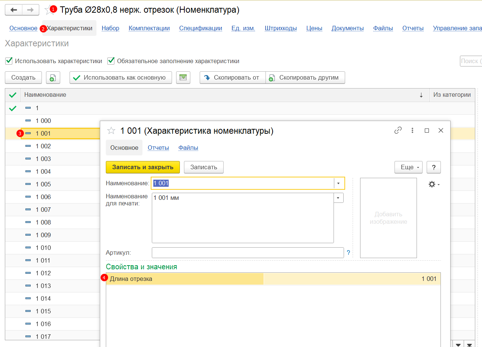Viewport: 482px width, 347px height.
Task: Open the Наименование для печати dropdown
Action: [338, 198]
